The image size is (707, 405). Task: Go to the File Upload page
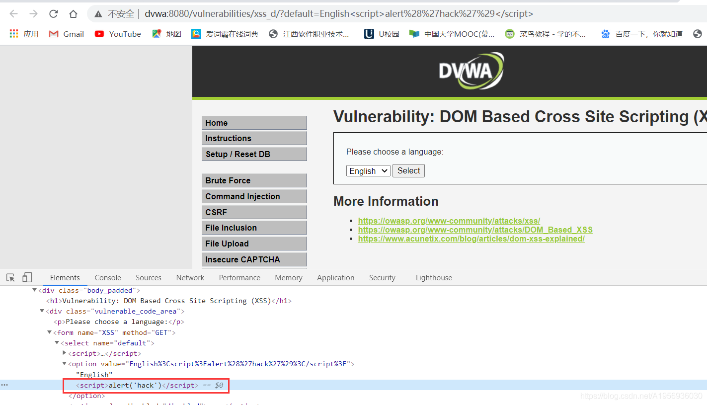coord(254,243)
